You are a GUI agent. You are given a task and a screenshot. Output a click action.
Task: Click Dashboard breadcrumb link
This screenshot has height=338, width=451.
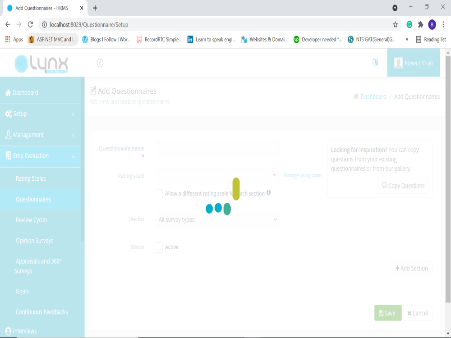[x=373, y=96]
